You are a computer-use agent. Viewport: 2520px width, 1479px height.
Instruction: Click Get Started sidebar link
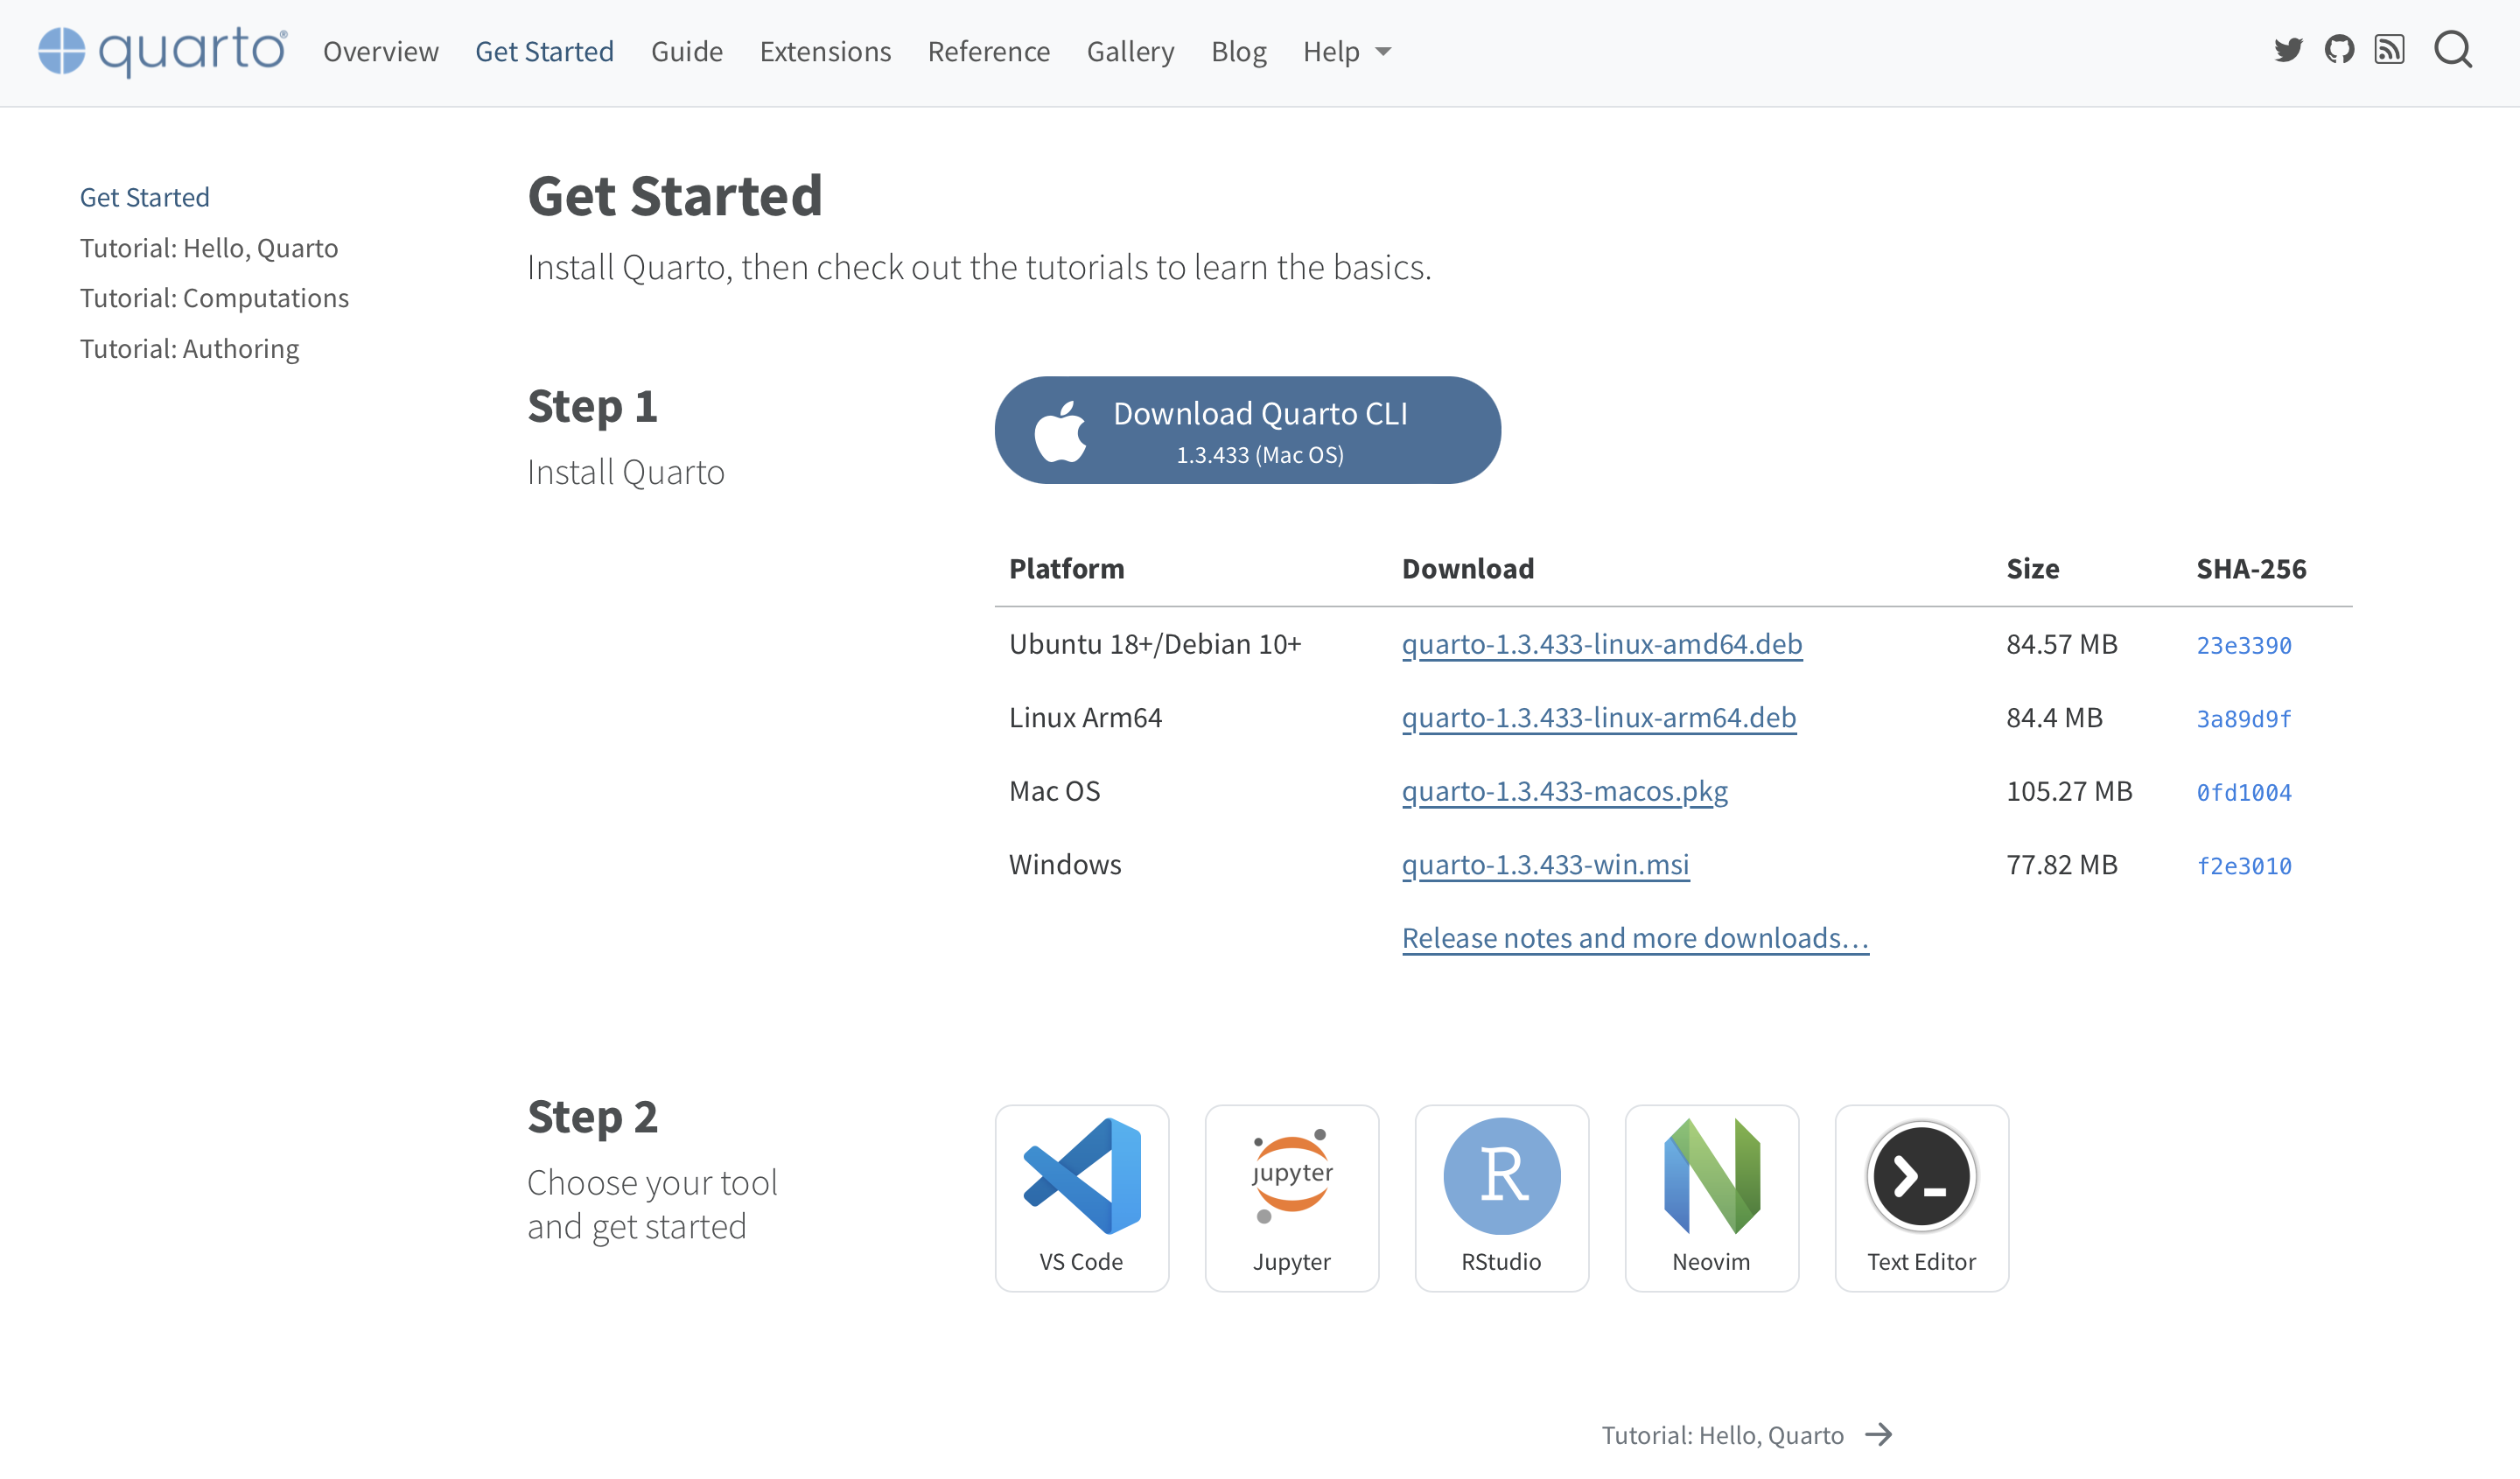tap(144, 195)
